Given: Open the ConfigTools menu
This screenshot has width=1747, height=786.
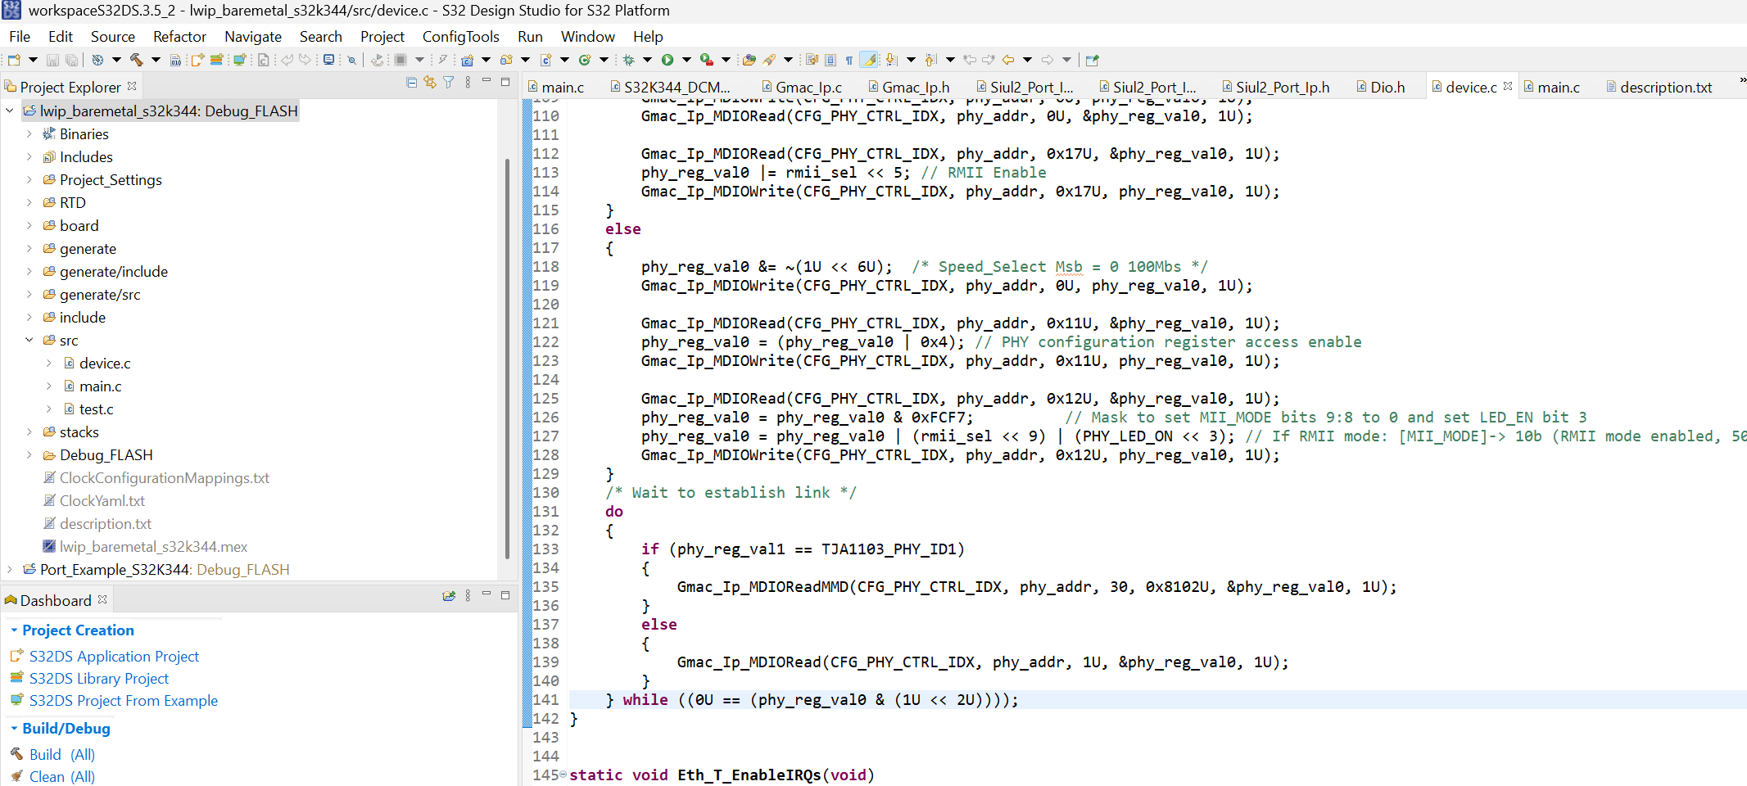Looking at the screenshot, I should click(x=461, y=36).
